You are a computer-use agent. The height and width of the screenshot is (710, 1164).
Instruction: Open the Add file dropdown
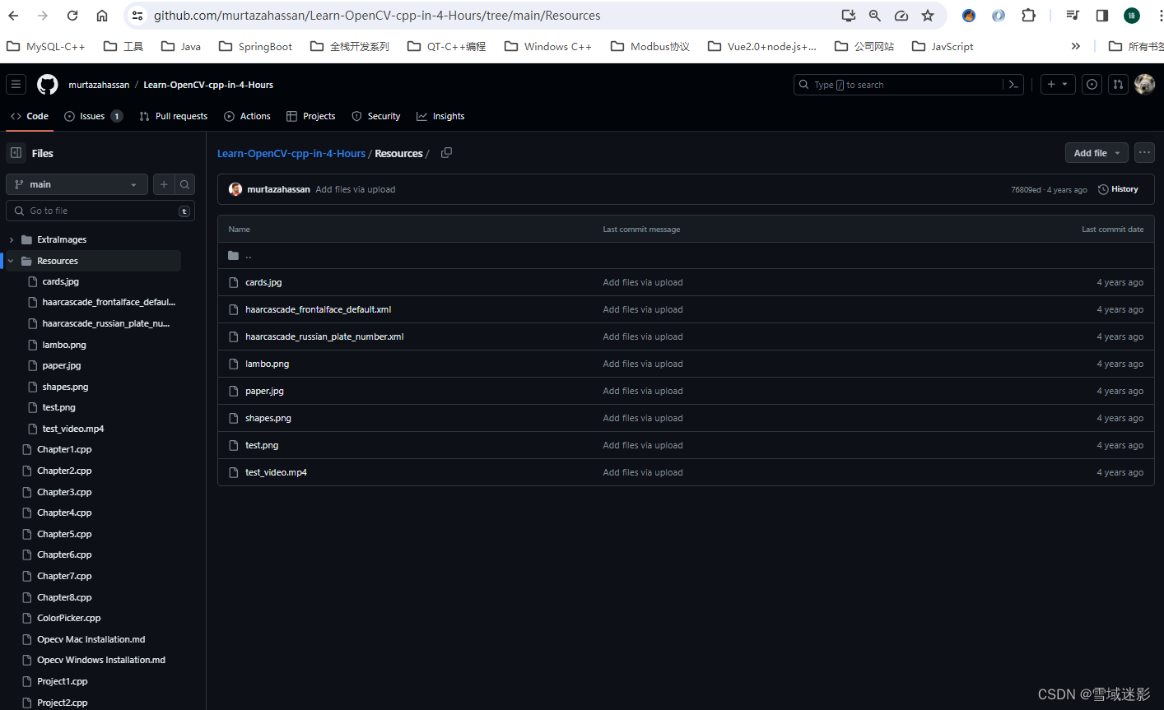coord(1096,153)
